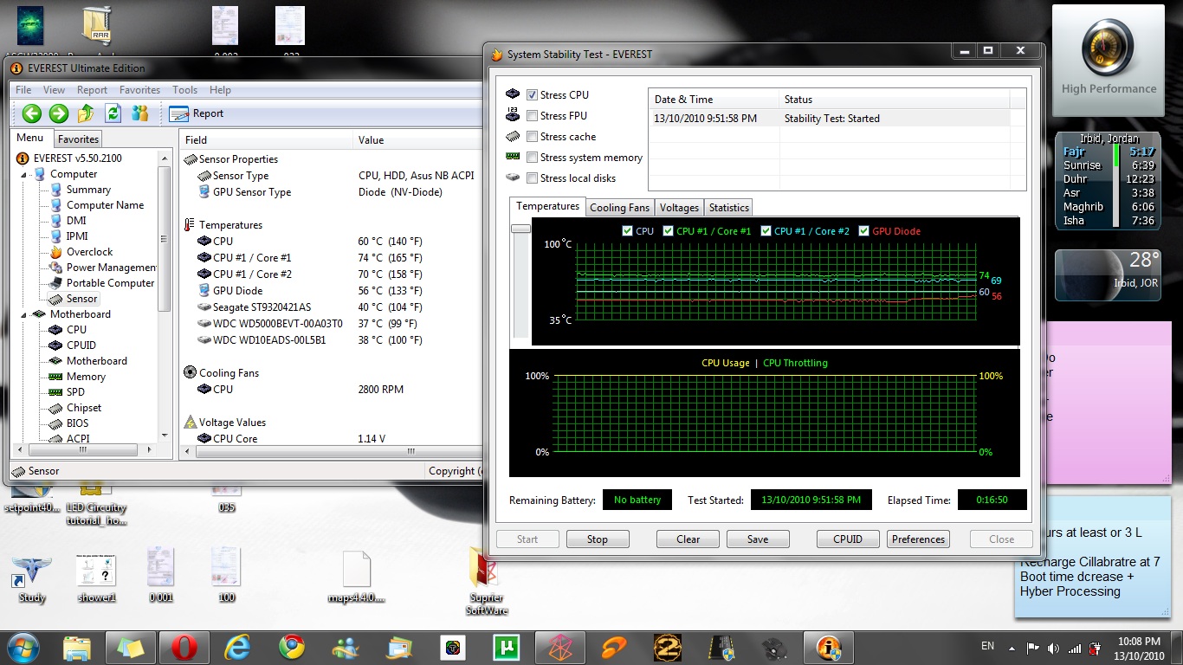The height and width of the screenshot is (665, 1183).
Task: Toggle the CPU #1 / Core #2 graph checkbox
Action: click(x=766, y=231)
